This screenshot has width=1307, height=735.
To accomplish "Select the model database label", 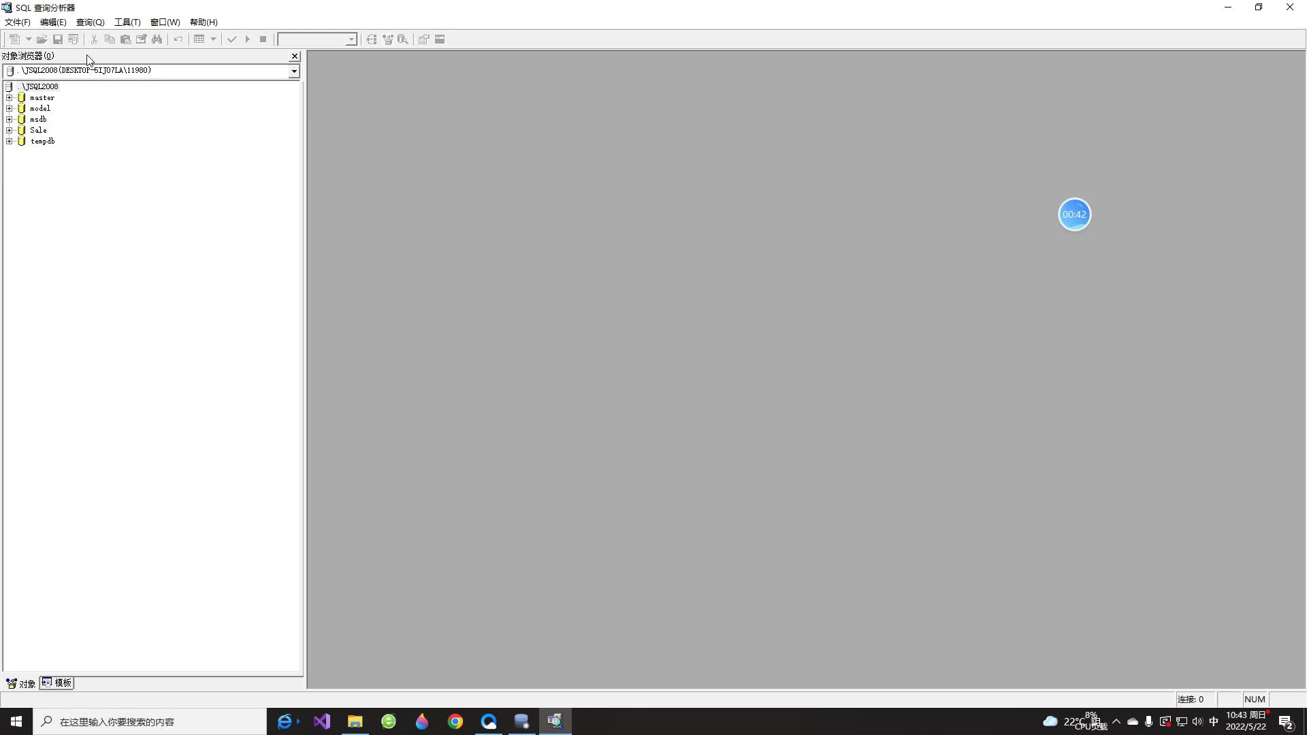I will 40,108.
